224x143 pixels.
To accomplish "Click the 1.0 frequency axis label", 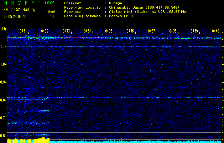I will (x=3, y=64).
